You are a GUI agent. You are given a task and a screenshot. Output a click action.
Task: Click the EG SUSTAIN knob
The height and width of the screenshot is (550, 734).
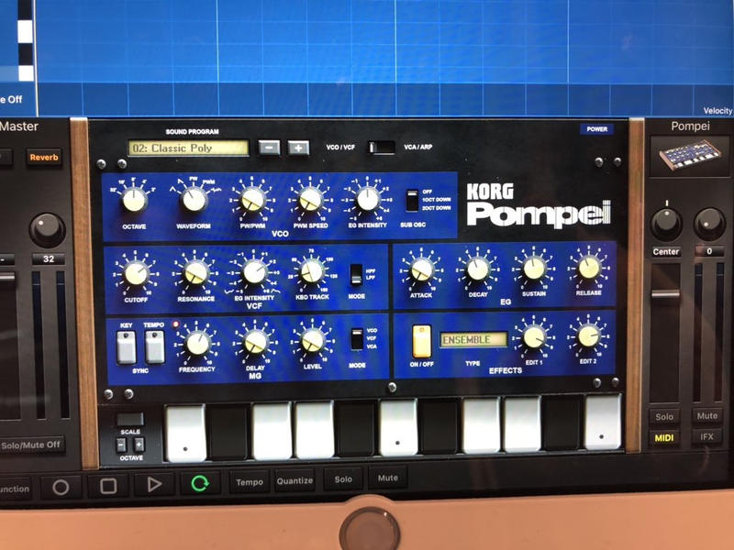[x=534, y=269]
